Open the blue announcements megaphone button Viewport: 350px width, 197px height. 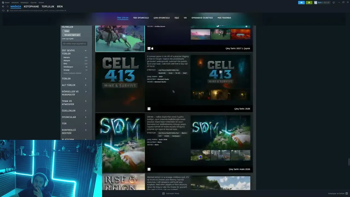click(301, 2)
